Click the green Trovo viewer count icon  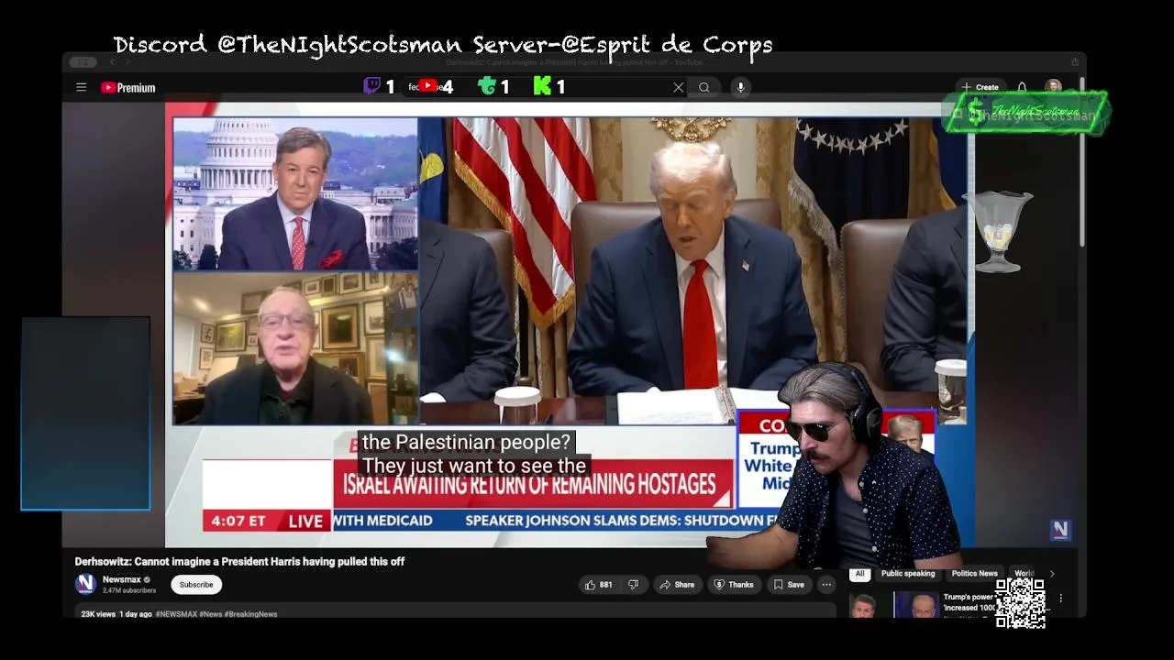[487, 86]
